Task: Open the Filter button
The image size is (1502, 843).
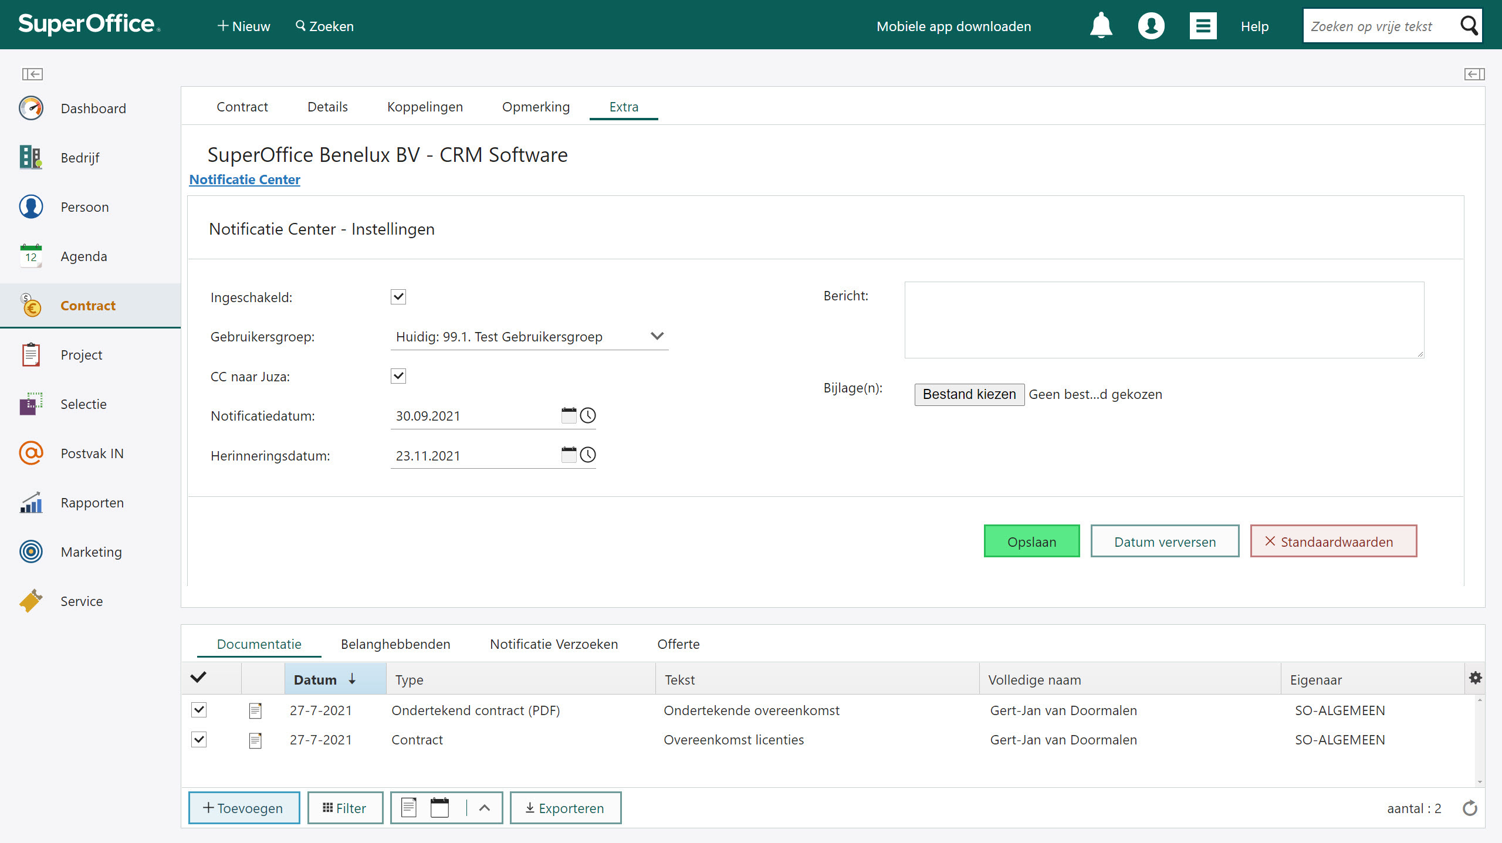Action: [x=345, y=808]
